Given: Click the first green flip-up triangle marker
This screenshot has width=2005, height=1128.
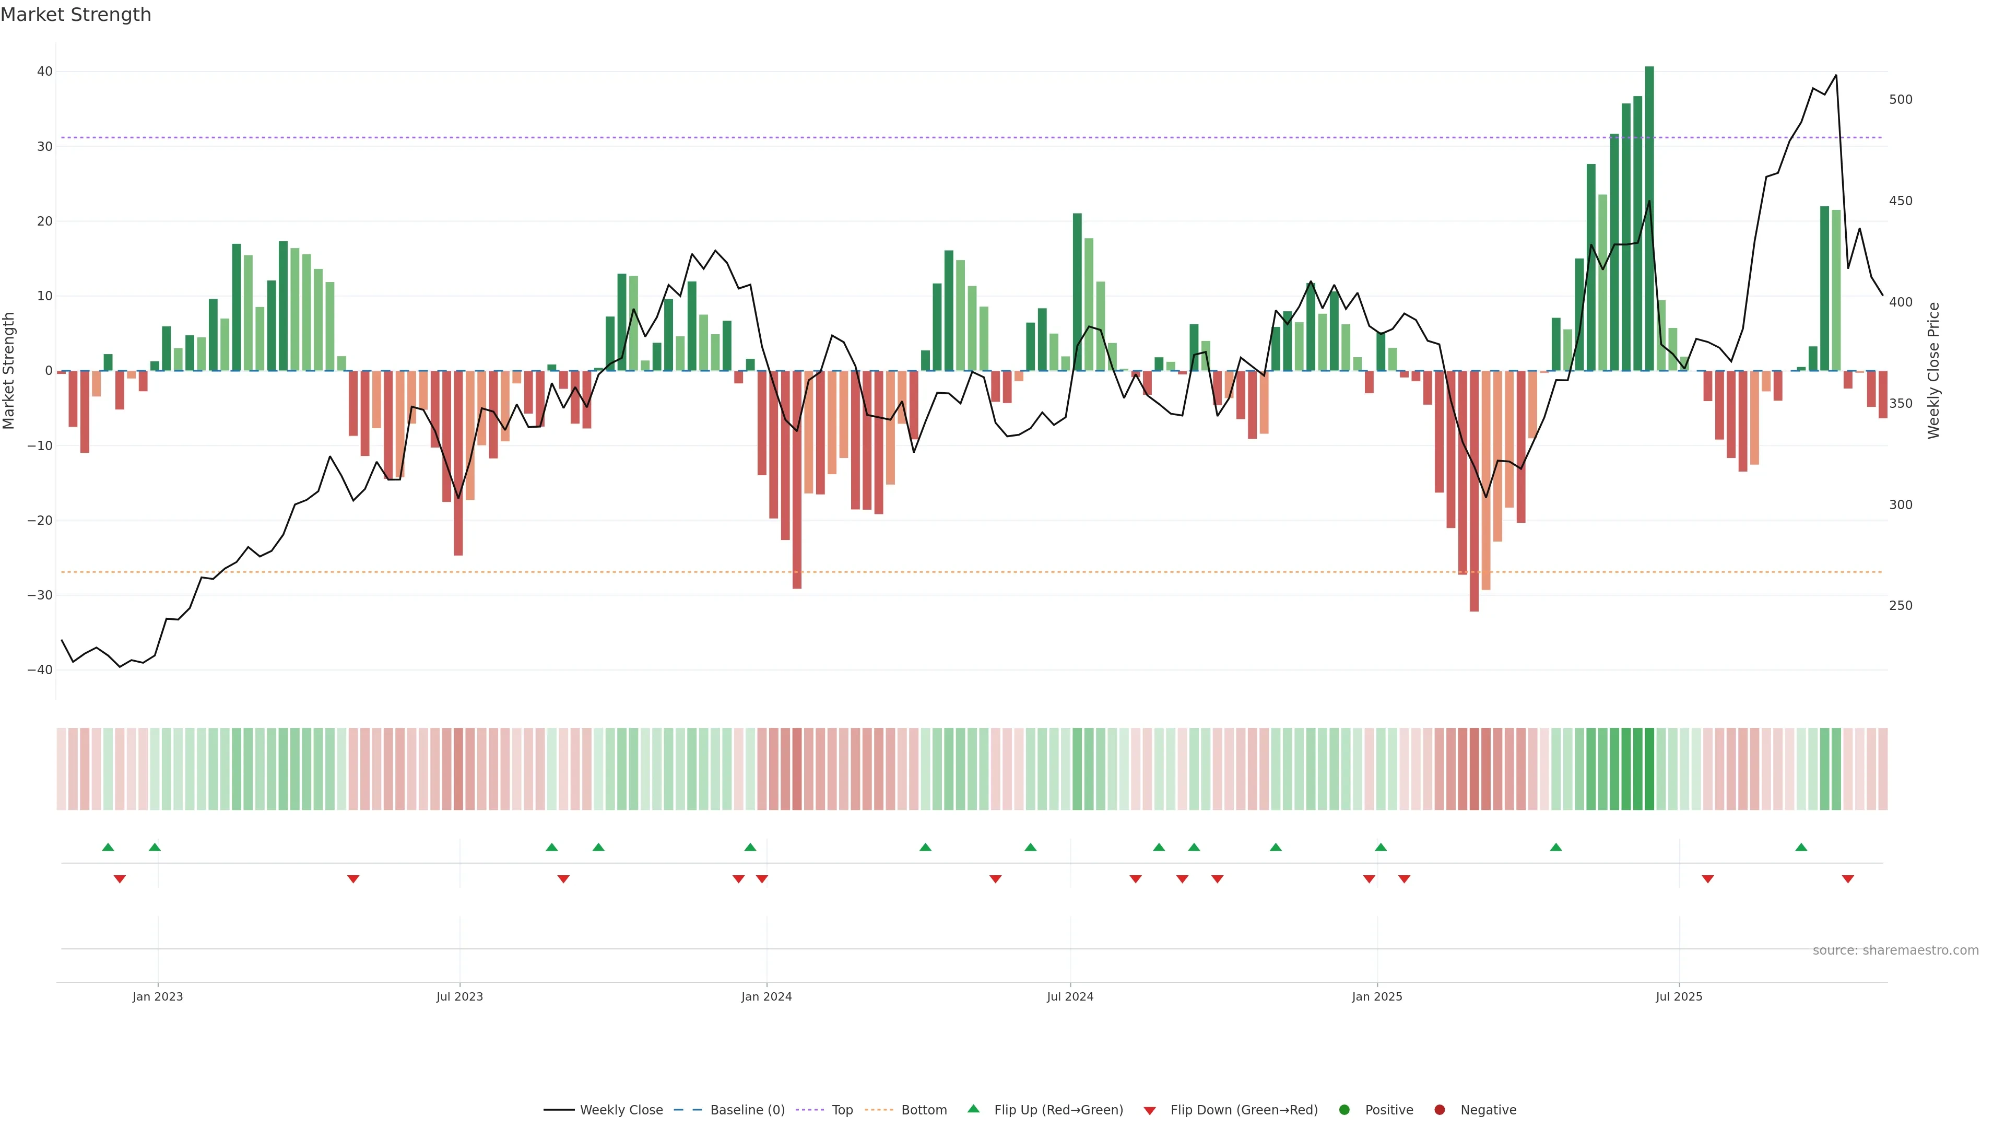Looking at the screenshot, I should coord(108,847).
